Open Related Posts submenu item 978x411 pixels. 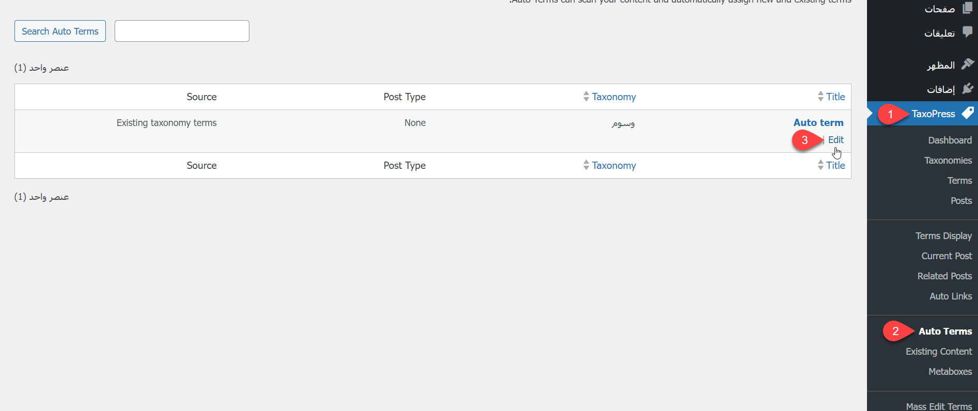click(944, 276)
